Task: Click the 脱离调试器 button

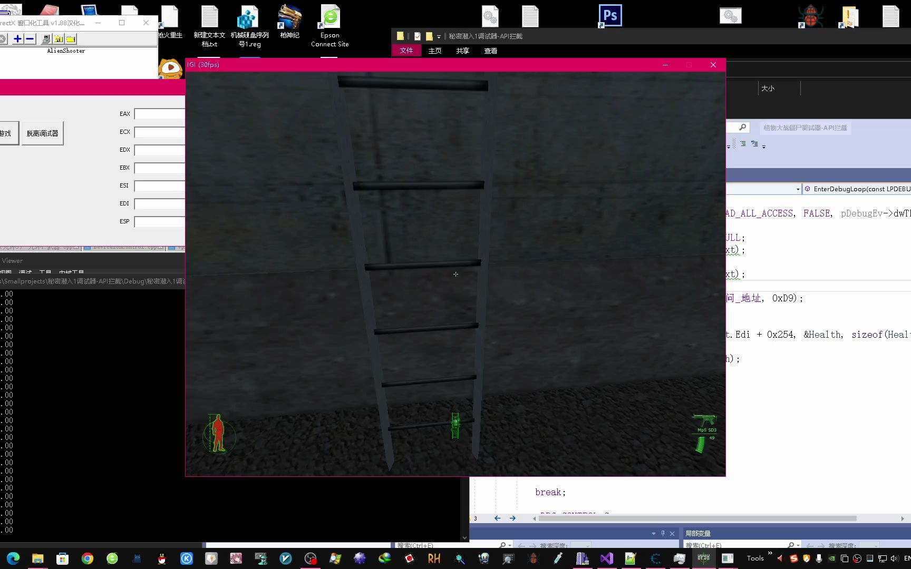Action: (43, 133)
